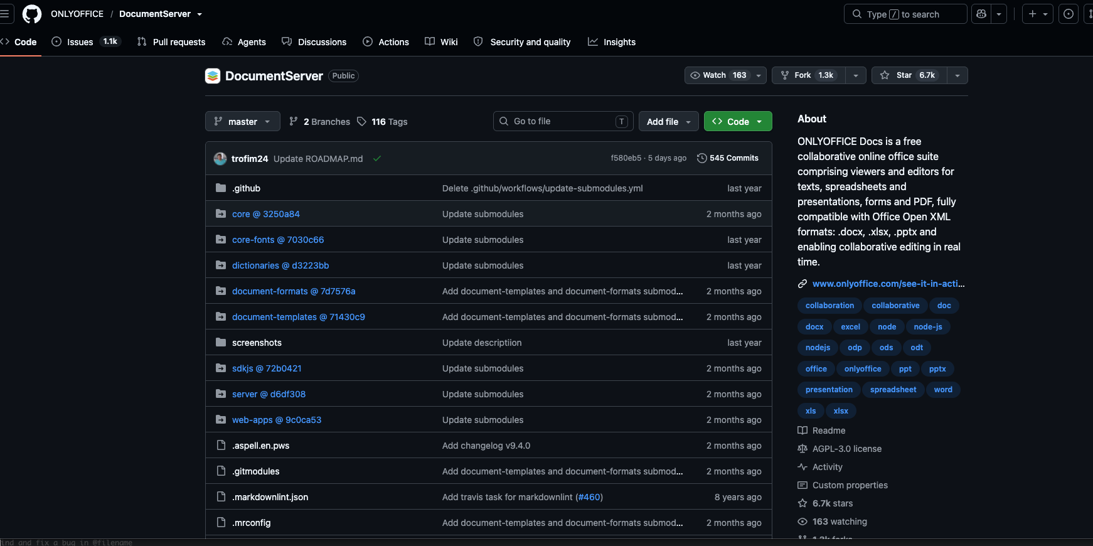Click trofim24's avatar in latest commit

pyautogui.click(x=220, y=159)
